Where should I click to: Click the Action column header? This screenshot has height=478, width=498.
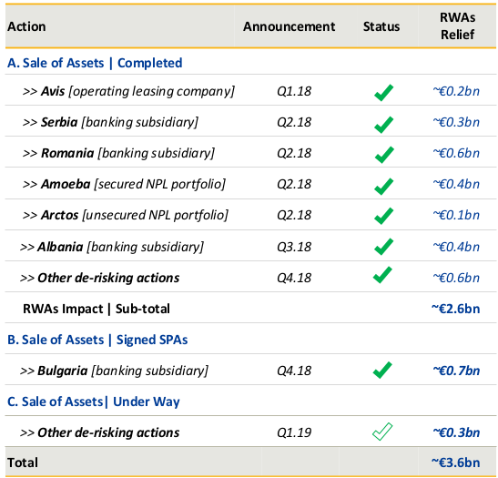[x=26, y=26]
